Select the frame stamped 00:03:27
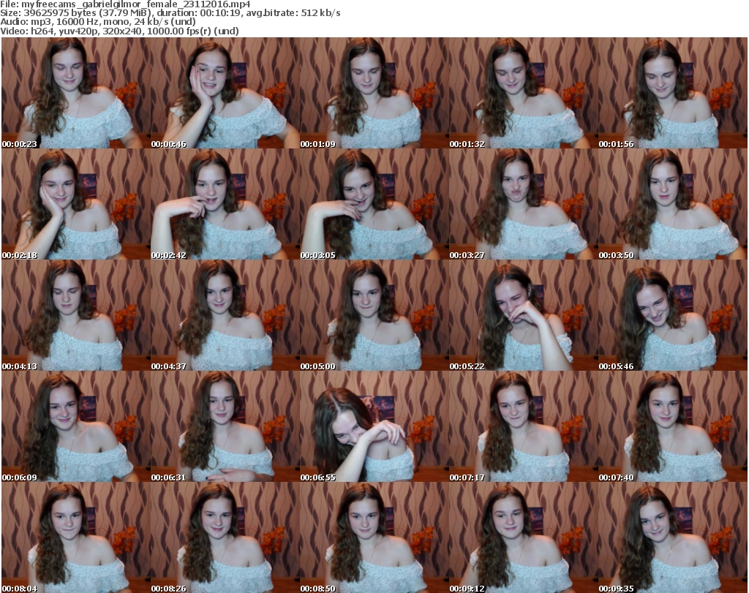 click(x=523, y=204)
